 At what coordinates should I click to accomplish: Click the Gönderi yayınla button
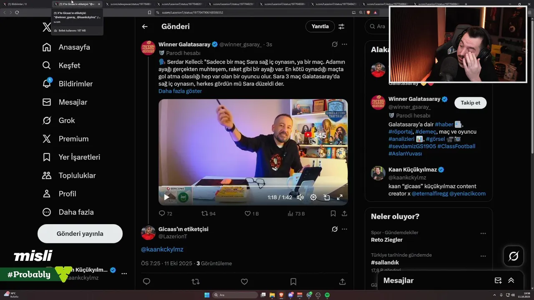click(80, 234)
